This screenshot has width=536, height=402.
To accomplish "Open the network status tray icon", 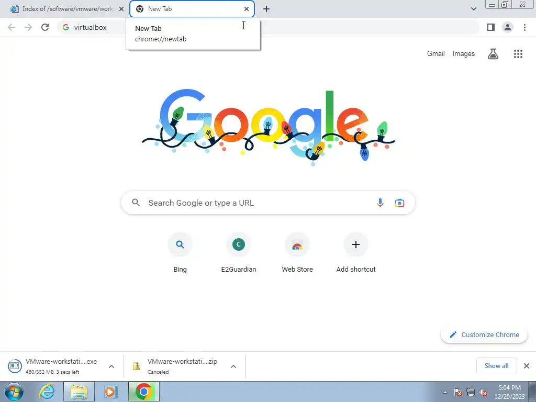I will pos(471,392).
